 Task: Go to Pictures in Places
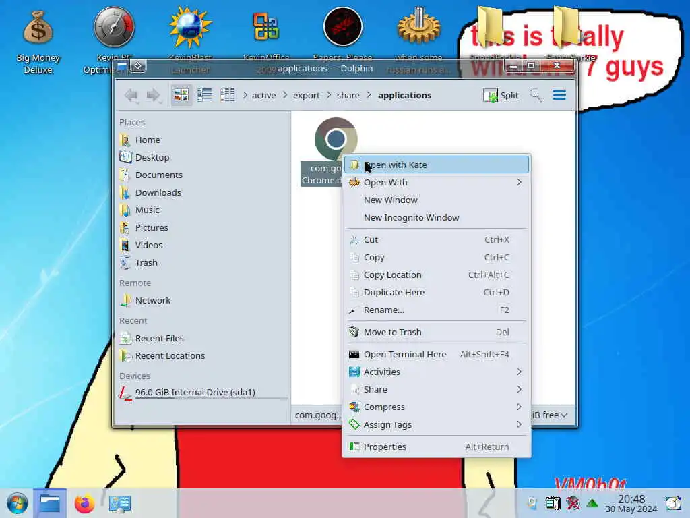(202, 228)
